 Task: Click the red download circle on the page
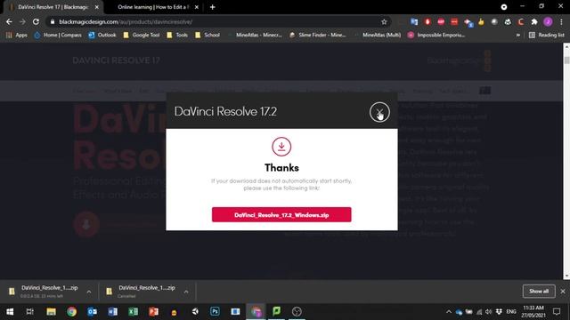[86, 225]
